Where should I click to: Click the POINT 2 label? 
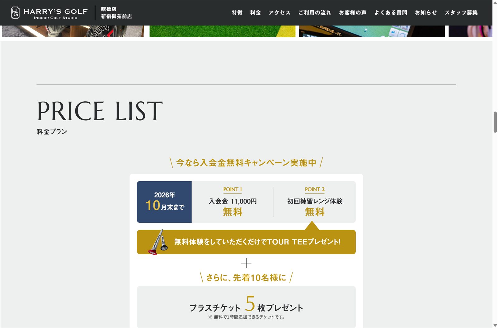pyautogui.click(x=315, y=189)
